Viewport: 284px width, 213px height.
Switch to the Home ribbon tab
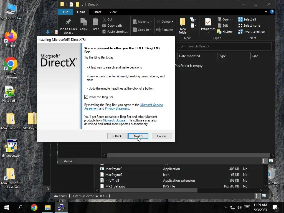tap(81, 12)
